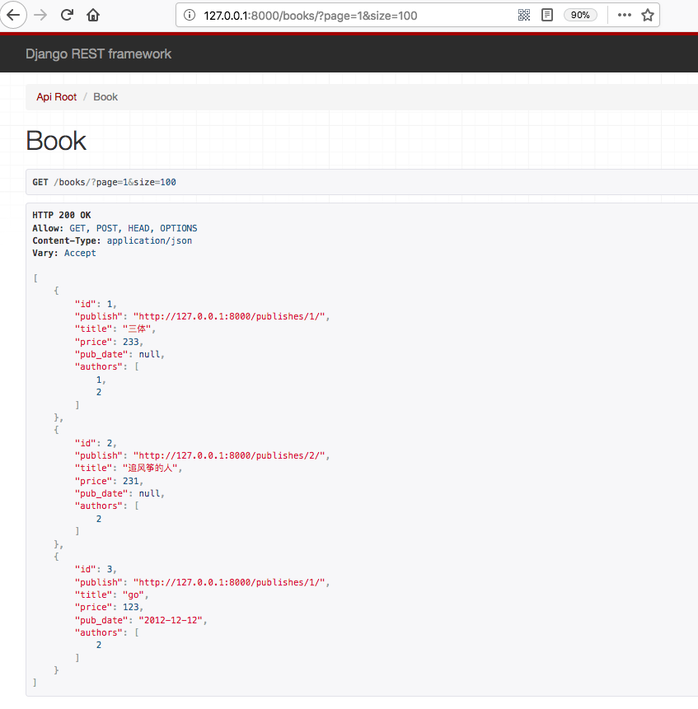Select the "id": 2 line
Image resolution: width=698 pixels, height=709 pixels.
(96, 444)
